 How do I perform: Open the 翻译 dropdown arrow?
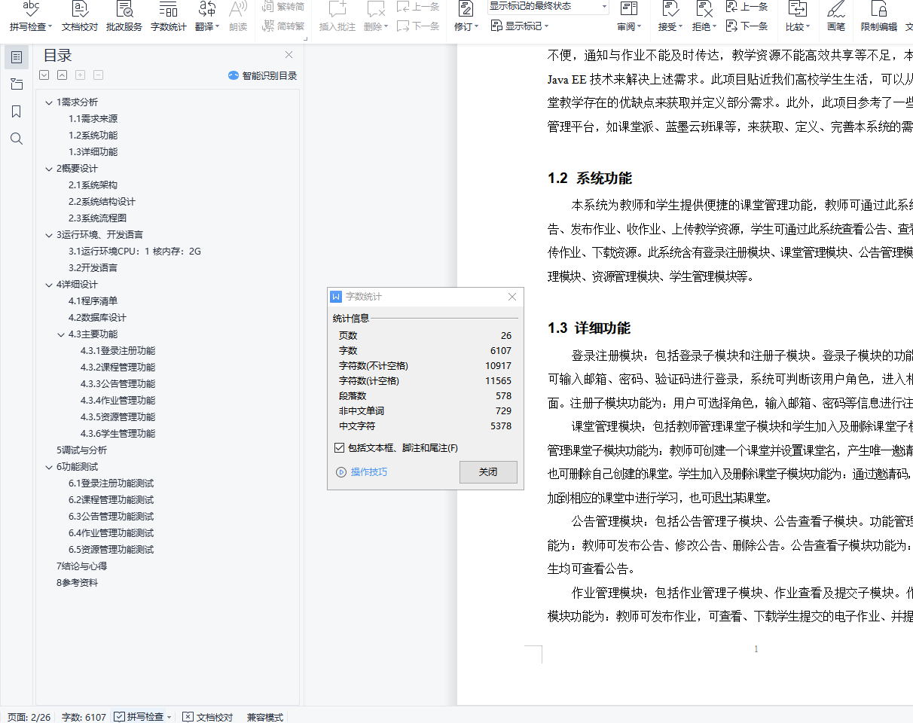pyautogui.click(x=217, y=27)
